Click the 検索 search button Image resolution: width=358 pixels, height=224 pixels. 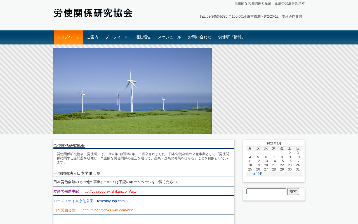click(x=293, y=192)
